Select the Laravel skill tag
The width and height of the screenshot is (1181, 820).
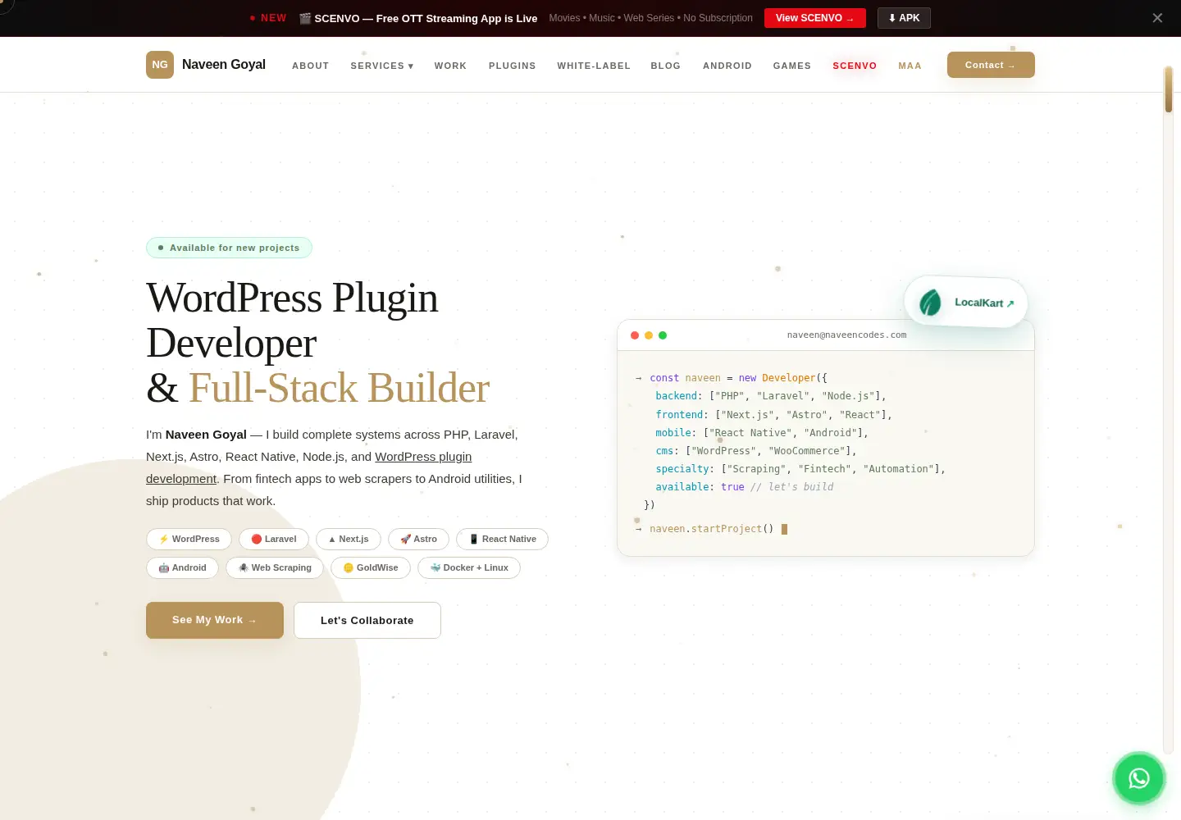pyautogui.click(x=274, y=539)
